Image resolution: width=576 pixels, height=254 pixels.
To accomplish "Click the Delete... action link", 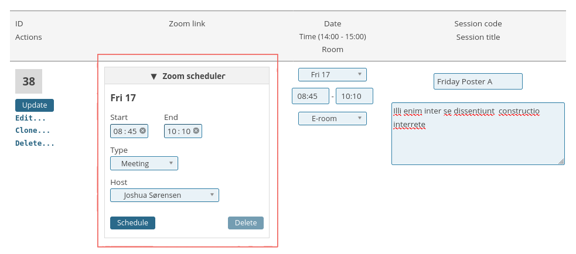I will coord(35,143).
